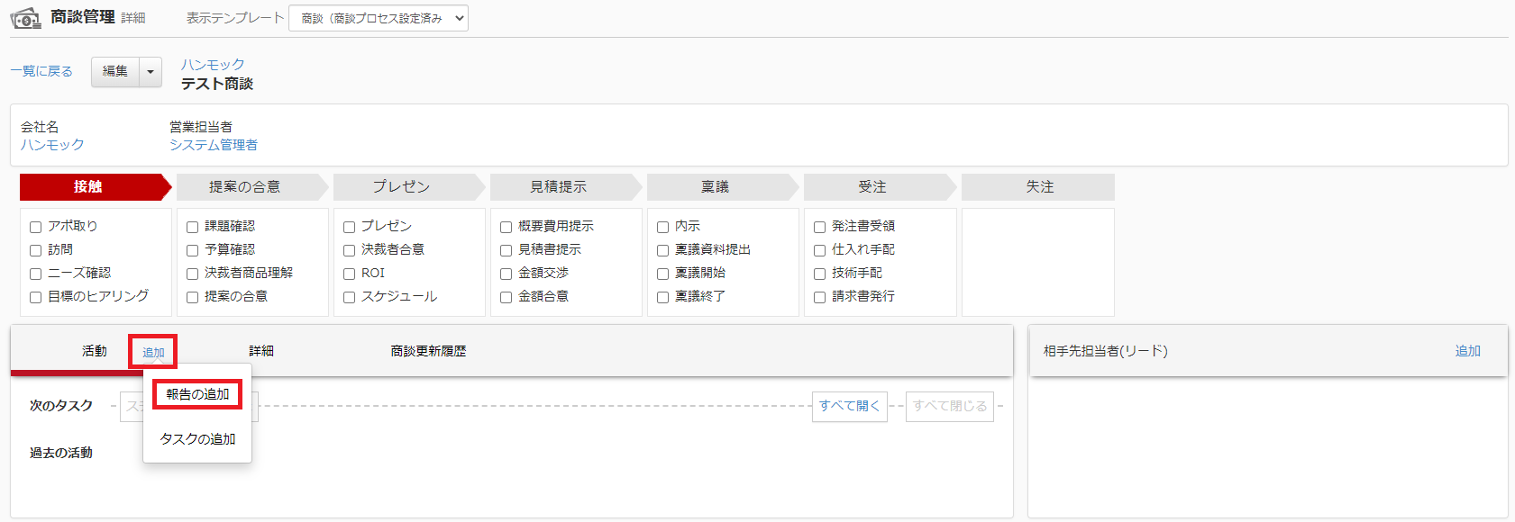
Task: Choose 報告の追加 from the menu
Action: click(197, 395)
